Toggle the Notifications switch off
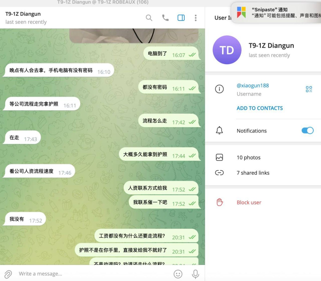This screenshot has height=281, width=321. (308, 130)
